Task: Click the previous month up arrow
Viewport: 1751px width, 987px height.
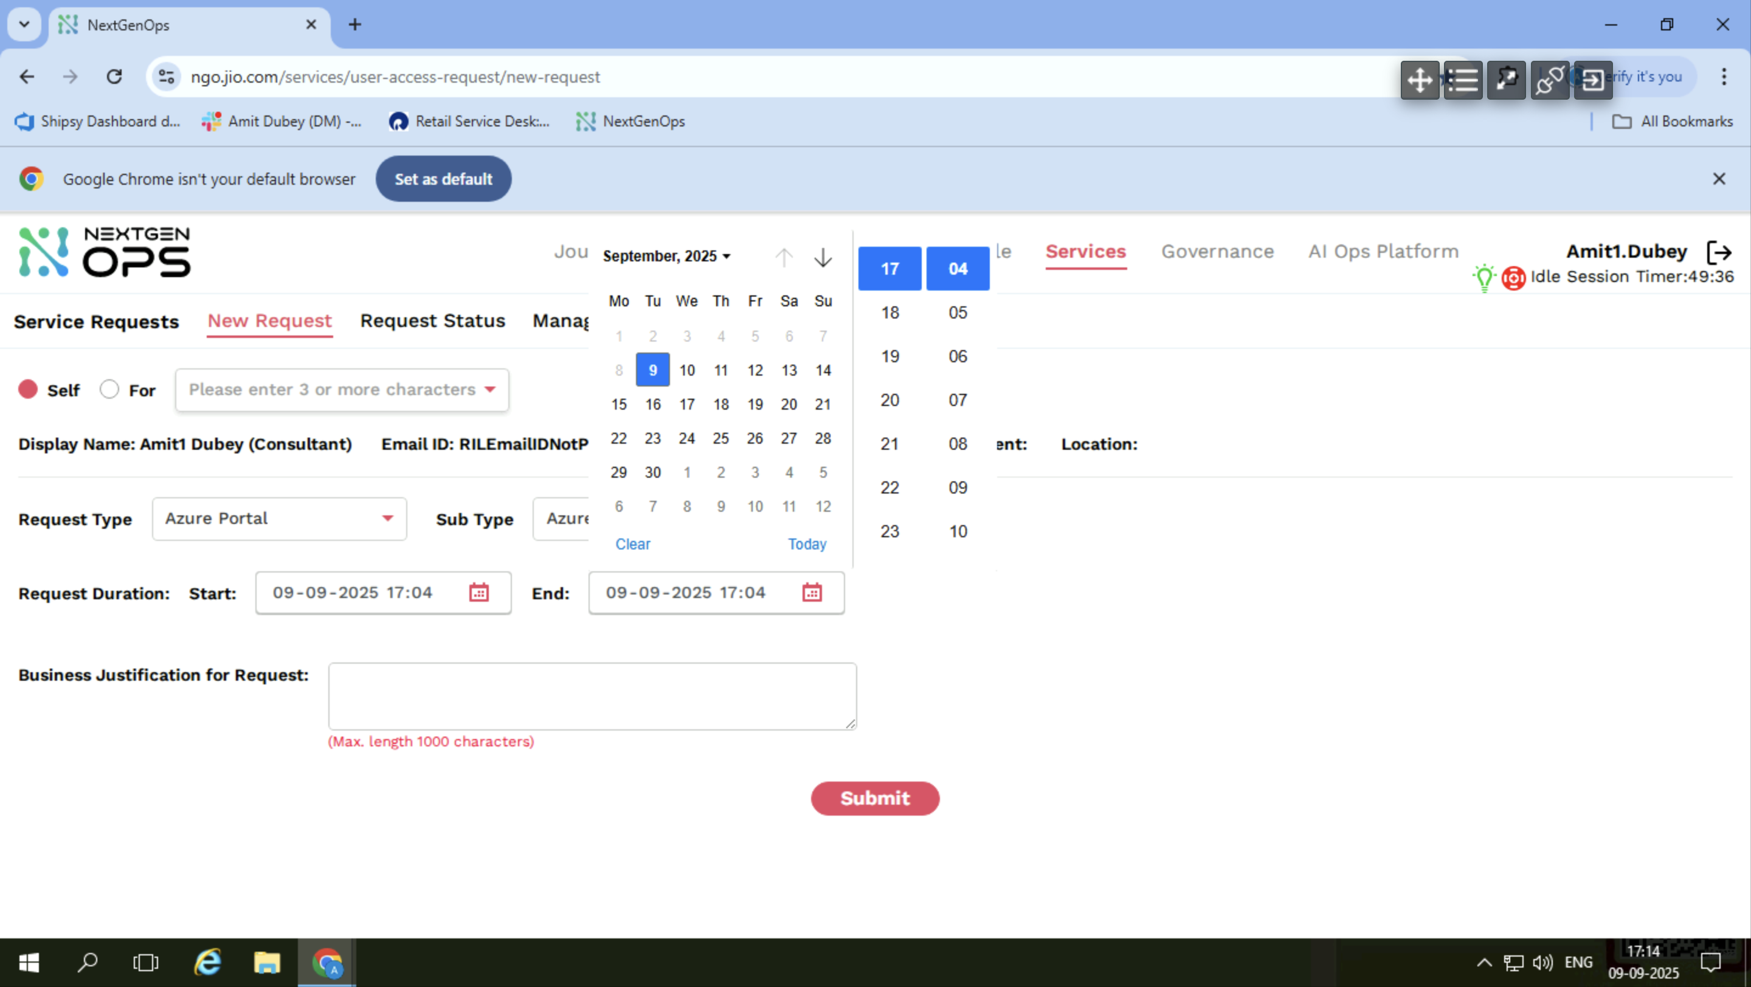Action: click(x=784, y=258)
